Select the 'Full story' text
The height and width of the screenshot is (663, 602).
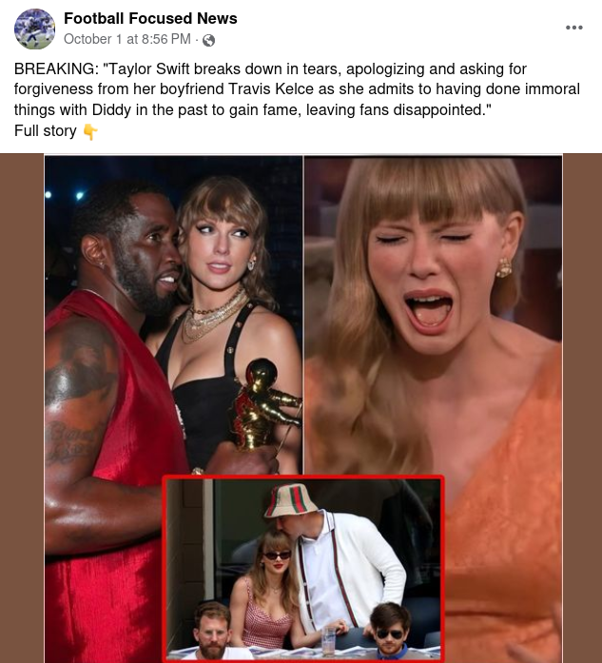(x=46, y=130)
